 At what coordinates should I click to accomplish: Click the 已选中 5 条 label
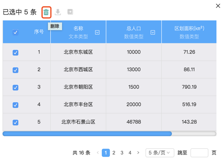click(20, 12)
